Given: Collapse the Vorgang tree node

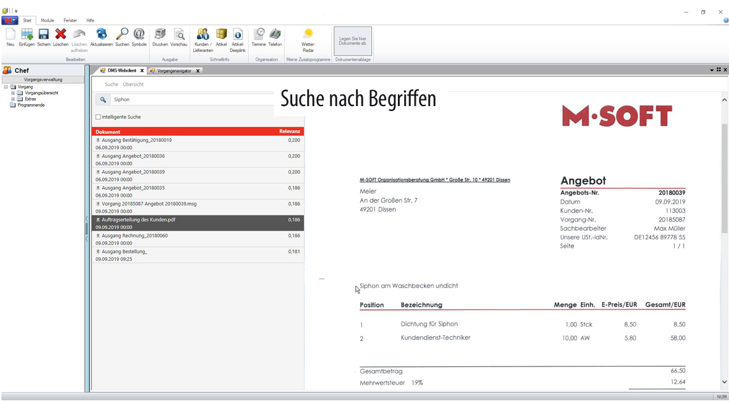Looking at the screenshot, I should pos(6,87).
